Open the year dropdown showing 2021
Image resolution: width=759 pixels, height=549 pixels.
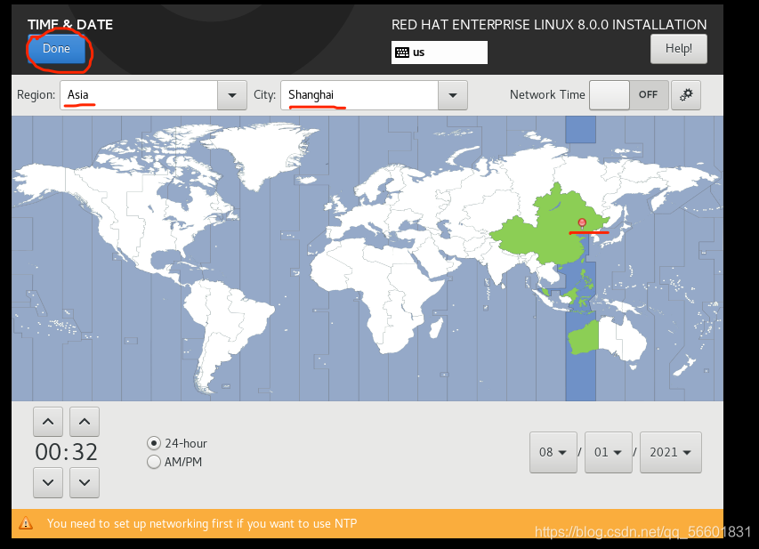click(x=670, y=452)
